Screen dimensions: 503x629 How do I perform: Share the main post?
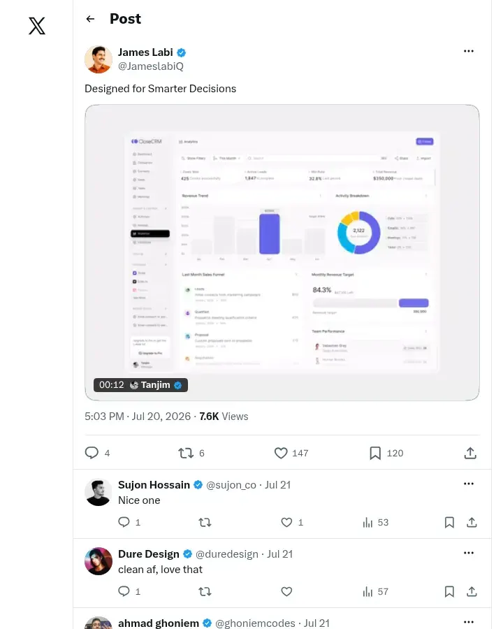470,454
